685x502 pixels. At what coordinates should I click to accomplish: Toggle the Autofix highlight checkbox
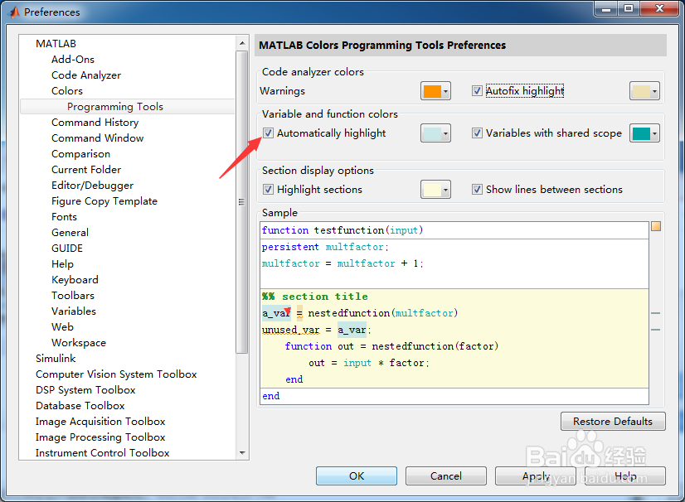click(x=477, y=91)
